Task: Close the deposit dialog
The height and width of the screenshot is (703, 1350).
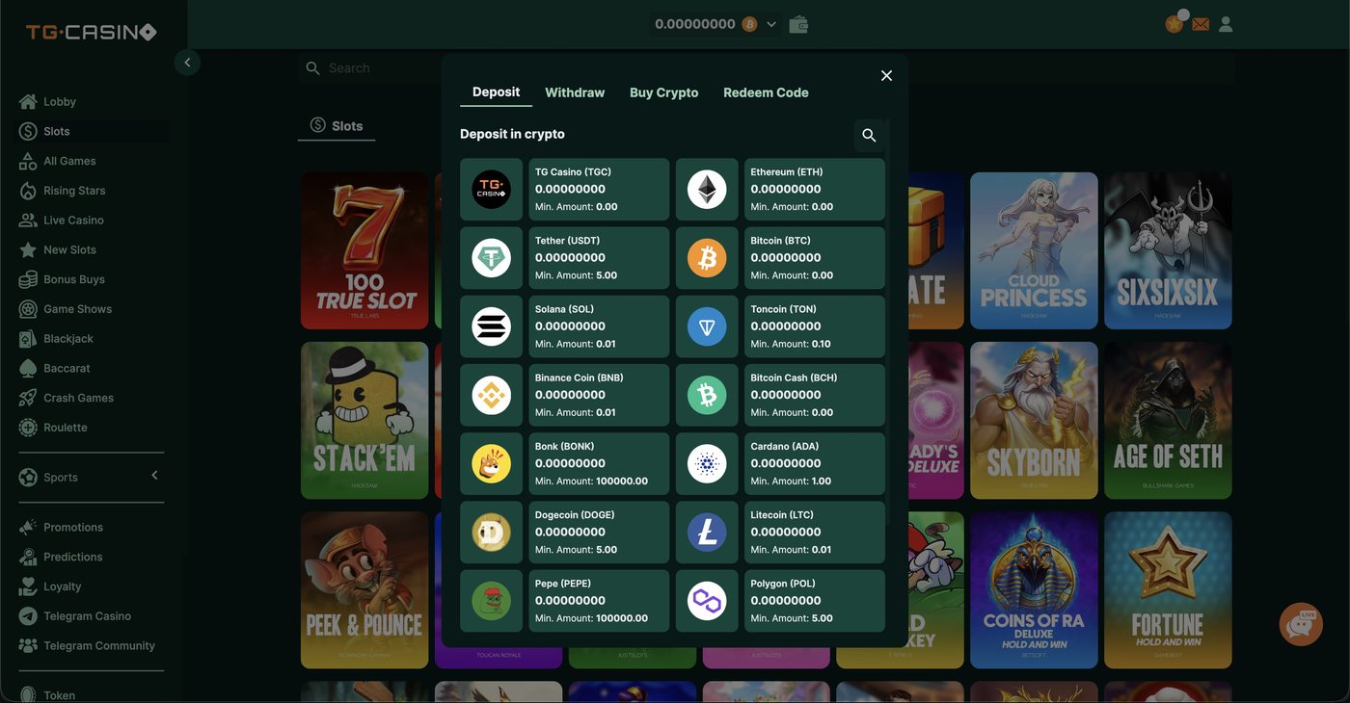Action: pyautogui.click(x=887, y=76)
